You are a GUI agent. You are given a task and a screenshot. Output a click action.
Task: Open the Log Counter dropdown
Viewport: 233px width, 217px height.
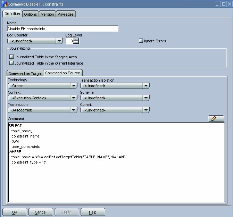point(35,41)
